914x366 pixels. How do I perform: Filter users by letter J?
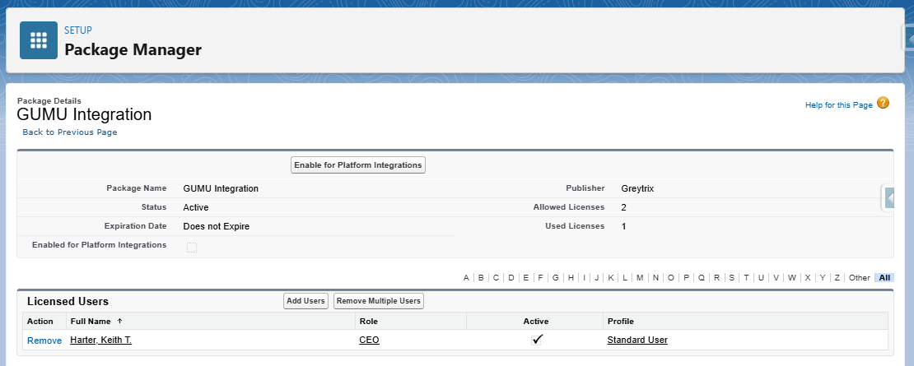[597, 277]
